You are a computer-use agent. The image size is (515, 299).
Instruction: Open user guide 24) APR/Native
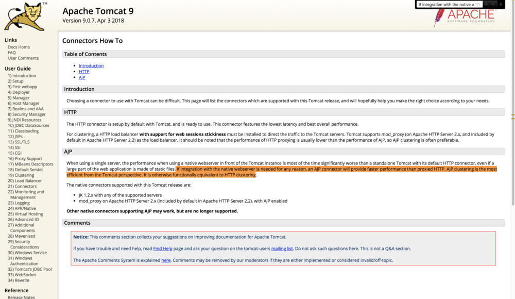pyautogui.click(x=22, y=209)
